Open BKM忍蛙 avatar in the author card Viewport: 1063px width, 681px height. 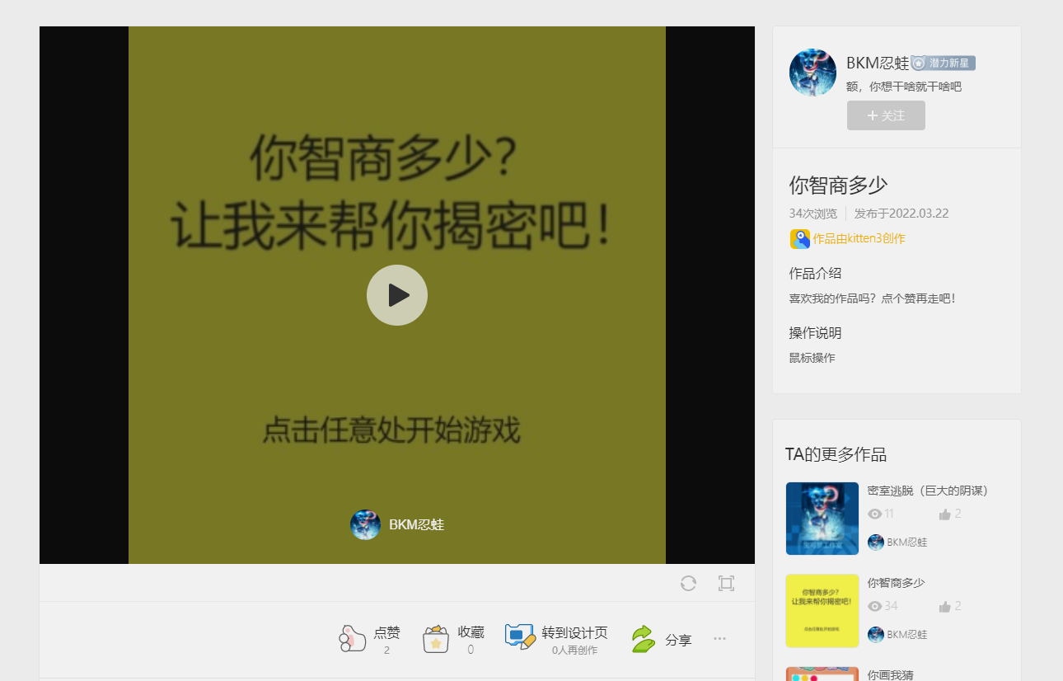coord(813,73)
